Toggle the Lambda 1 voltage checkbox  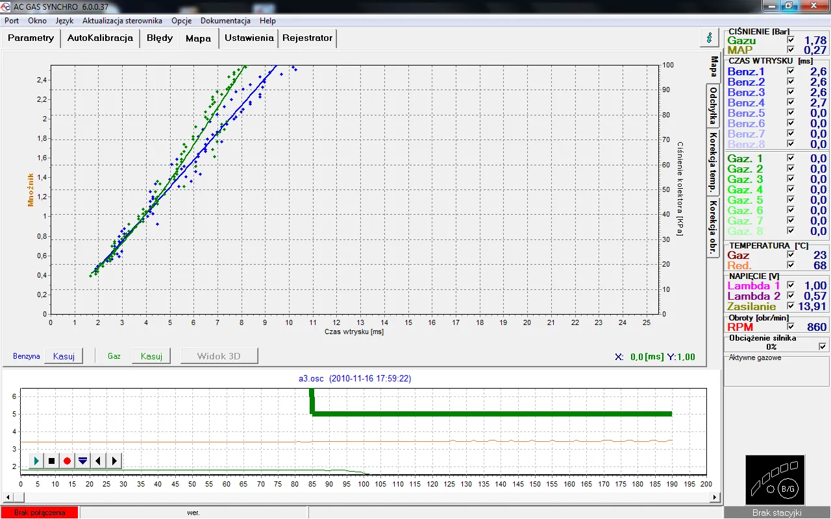point(790,285)
